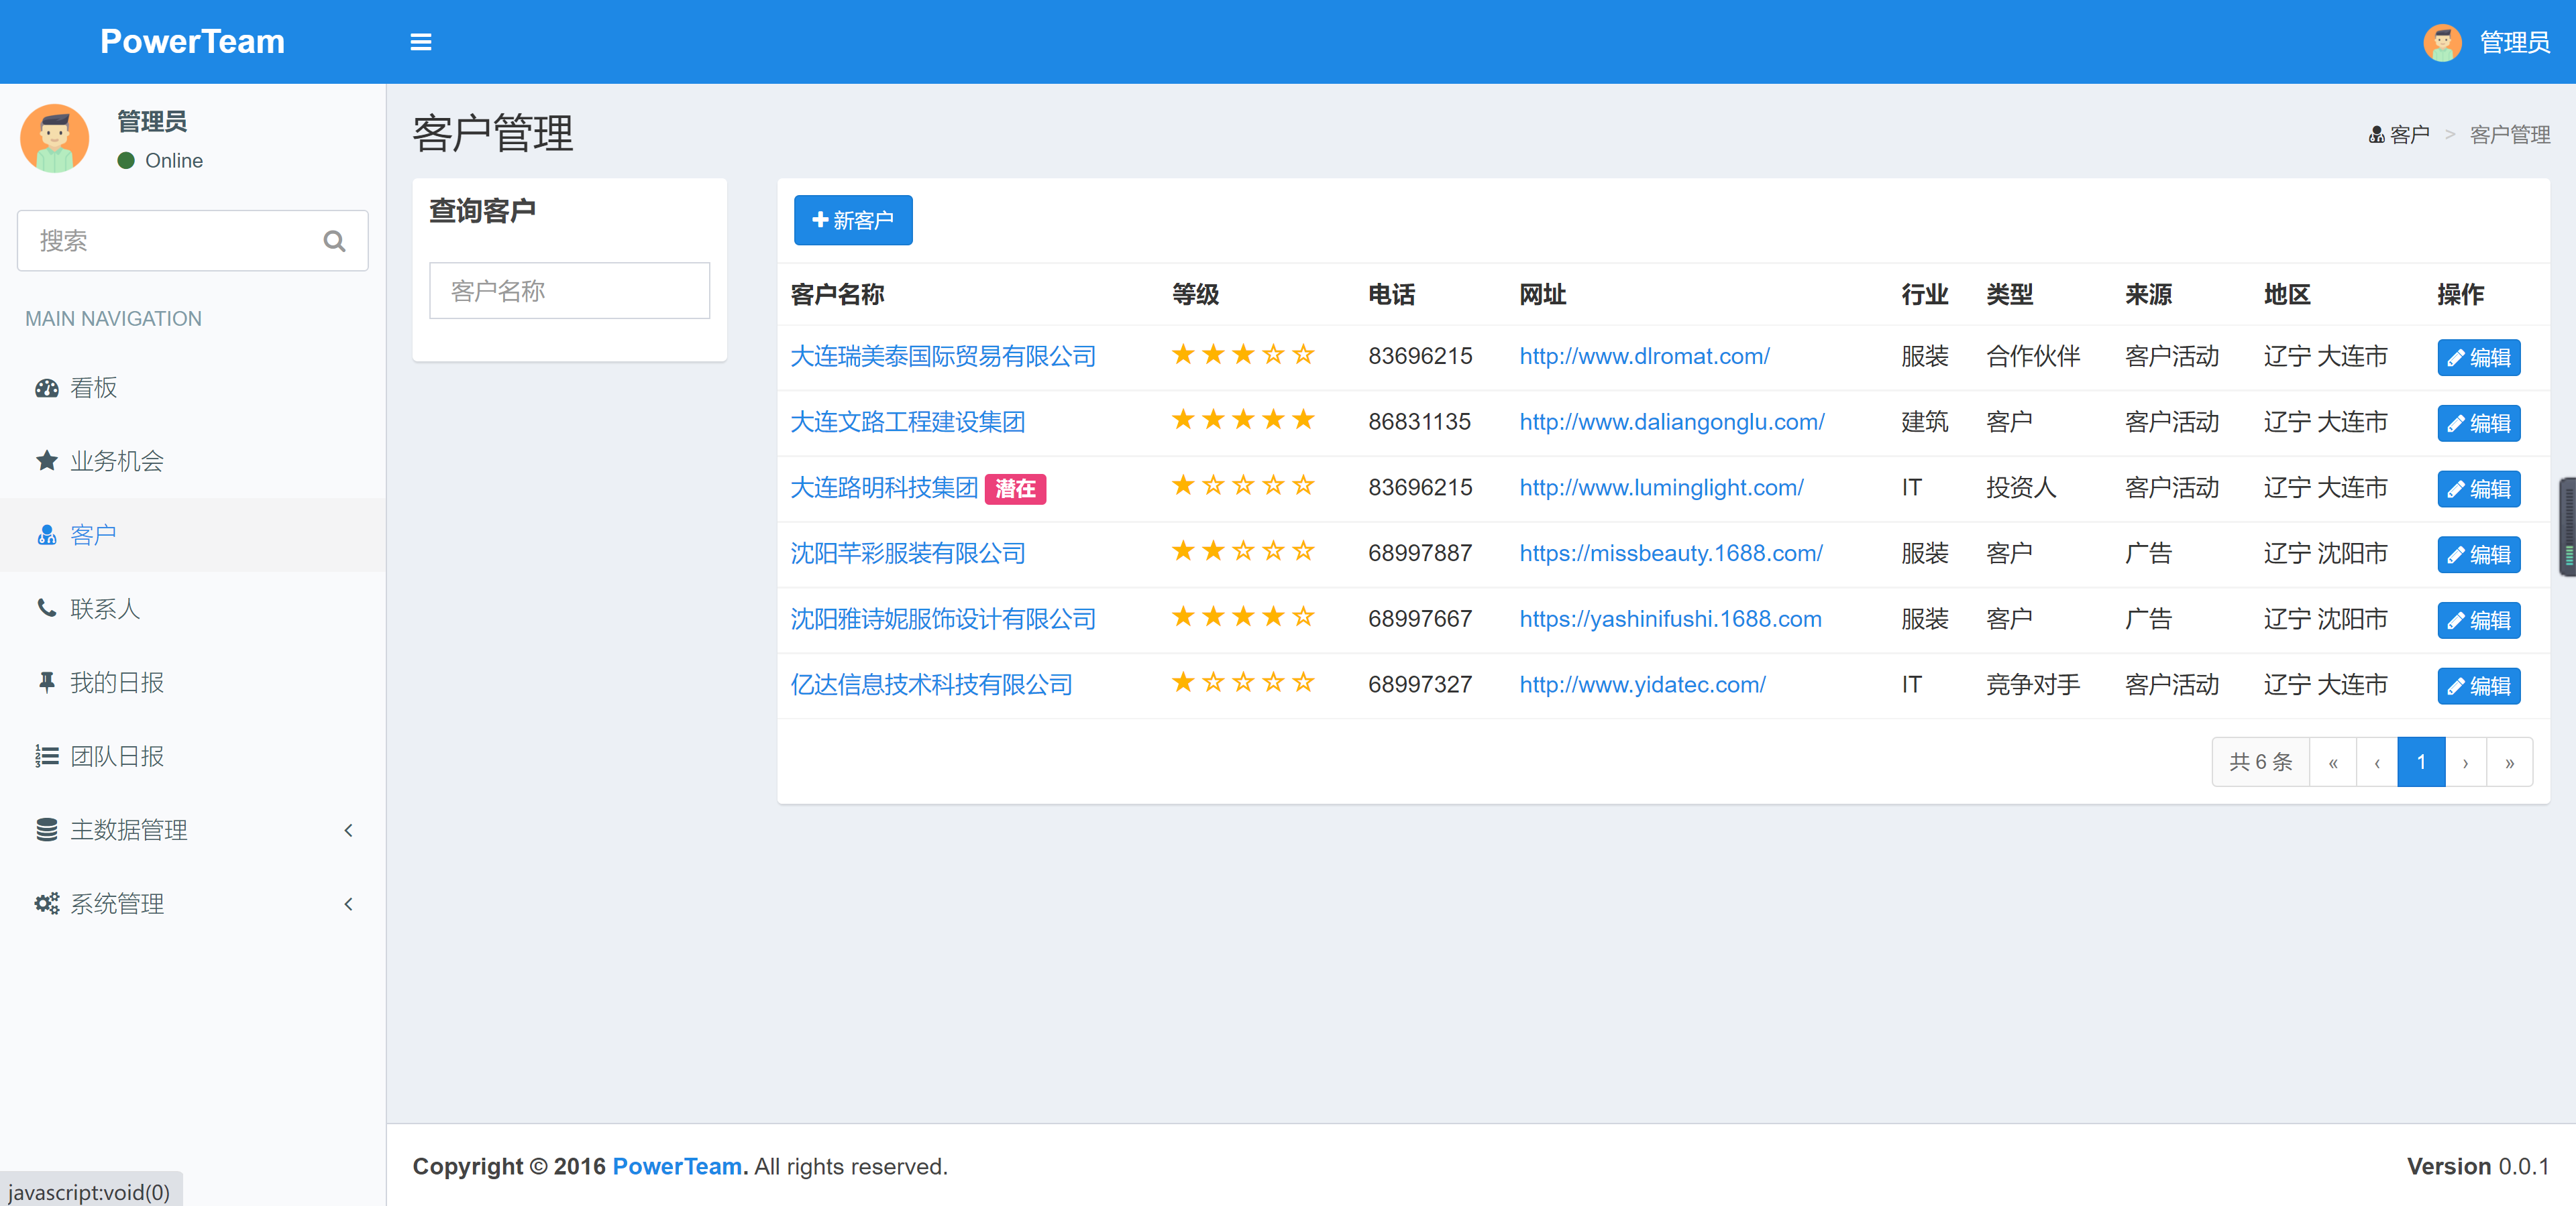Expand the 主数据管理 submenu chevron
This screenshot has width=2576, height=1206.
(348, 829)
